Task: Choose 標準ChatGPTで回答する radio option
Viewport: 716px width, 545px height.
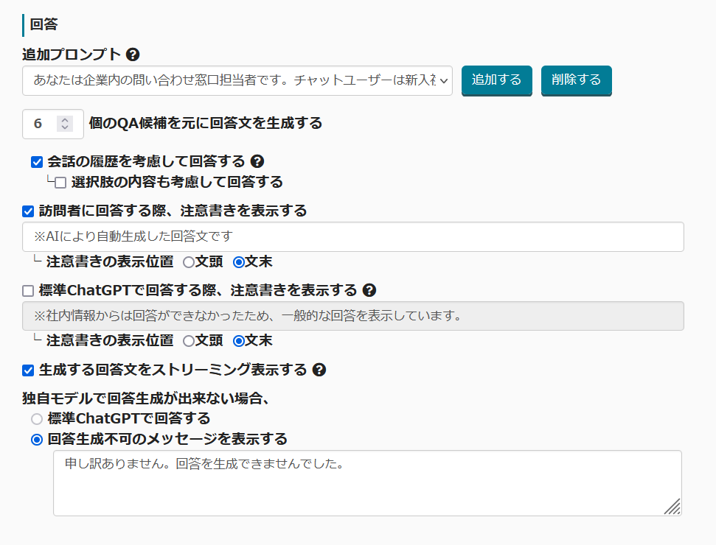Action: coord(37,419)
